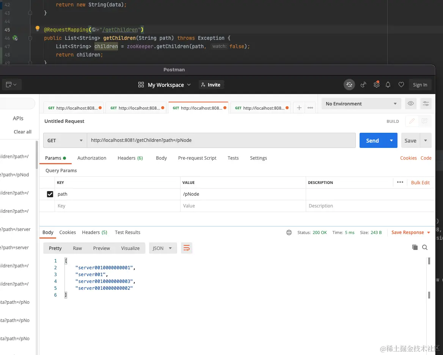443x355 pixels.
Task: Open the GET method dropdown
Action: (65, 140)
